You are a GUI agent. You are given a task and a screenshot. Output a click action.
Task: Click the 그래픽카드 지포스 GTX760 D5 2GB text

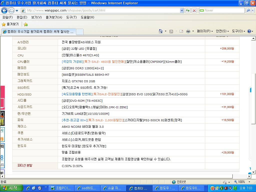tap(78, 81)
